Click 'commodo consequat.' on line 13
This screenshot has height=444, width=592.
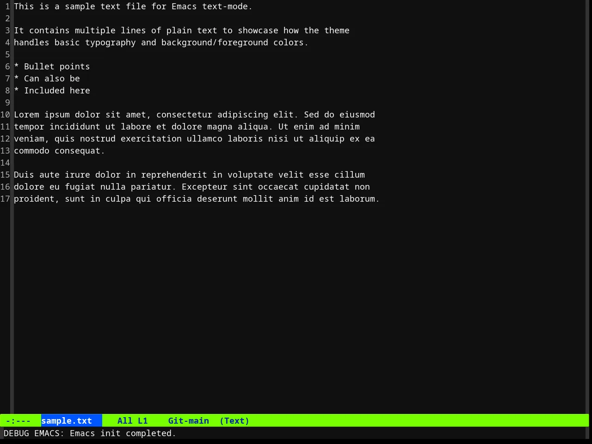[59, 151]
